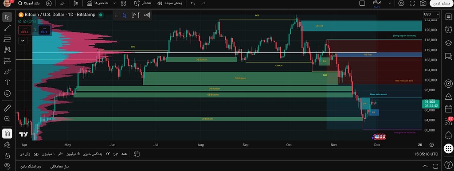
Task: Select fixed range volume profile tool
Action: pyautogui.click(x=136, y=16)
